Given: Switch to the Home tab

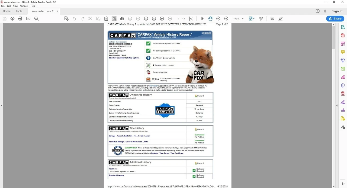Looking at the screenshot, I should click(x=7, y=11).
